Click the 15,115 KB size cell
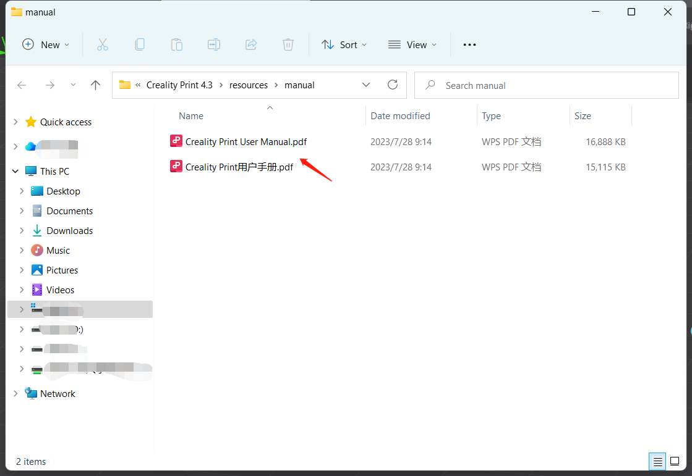The width and height of the screenshot is (692, 476). (605, 167)
